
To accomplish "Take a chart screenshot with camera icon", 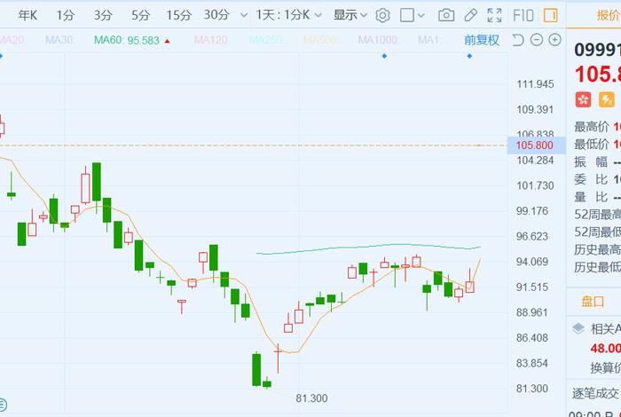I will [x=446, y=15].
